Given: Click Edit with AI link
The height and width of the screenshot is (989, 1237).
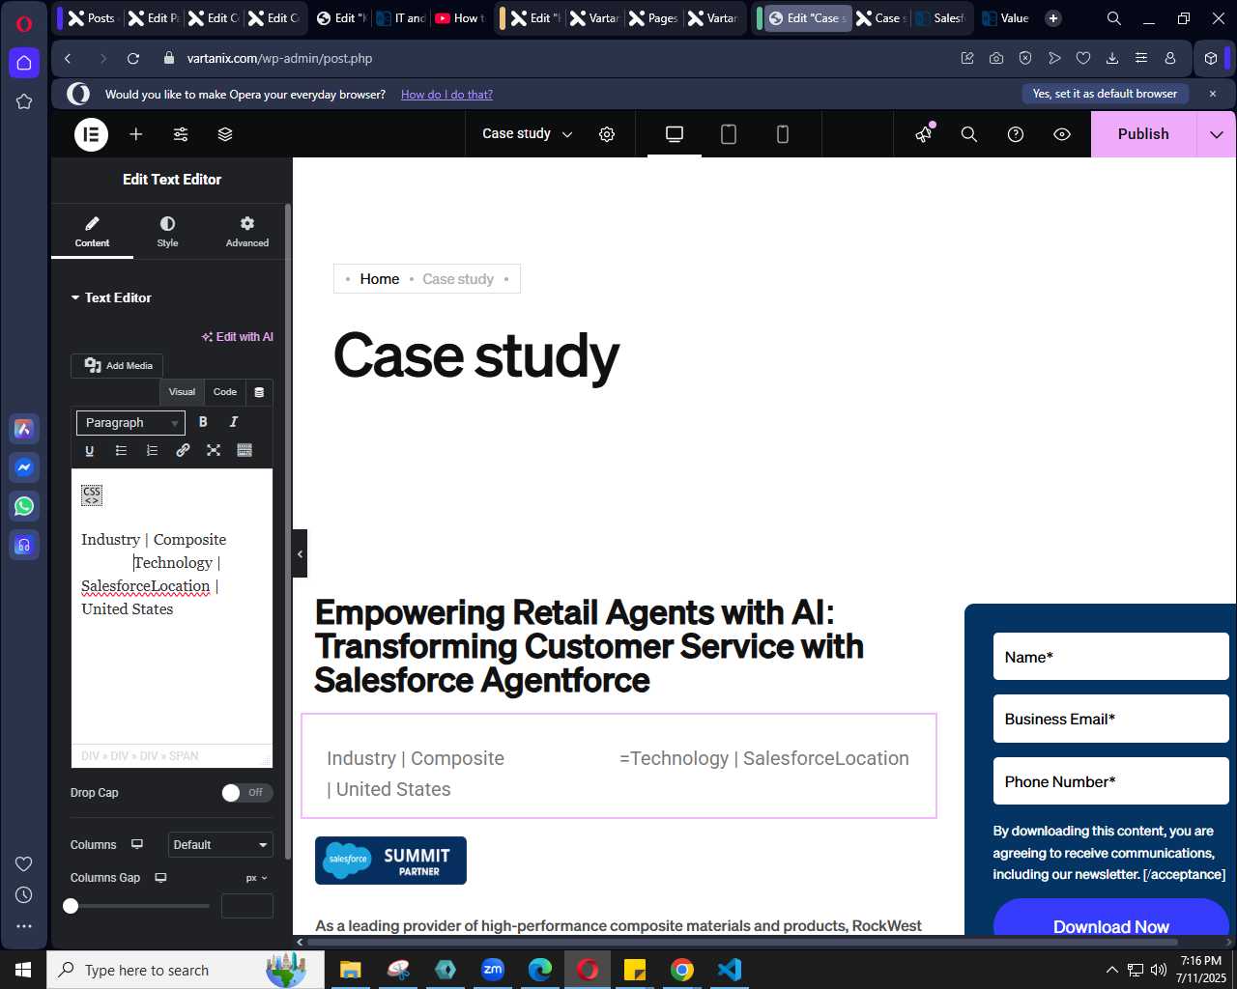Looking at the screenshot, I should 238,337.
